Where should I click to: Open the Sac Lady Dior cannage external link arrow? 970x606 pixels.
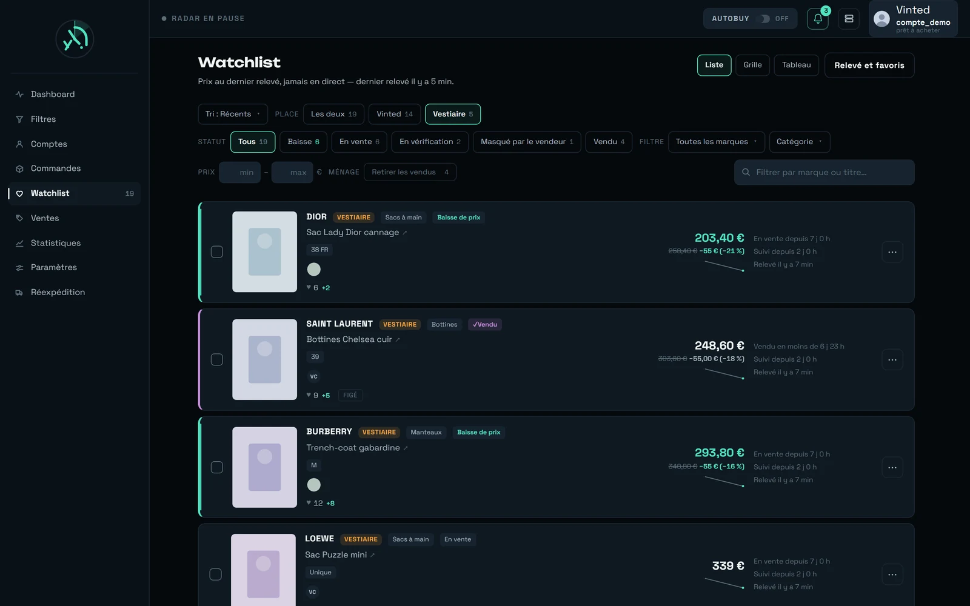tap(405, 233)
